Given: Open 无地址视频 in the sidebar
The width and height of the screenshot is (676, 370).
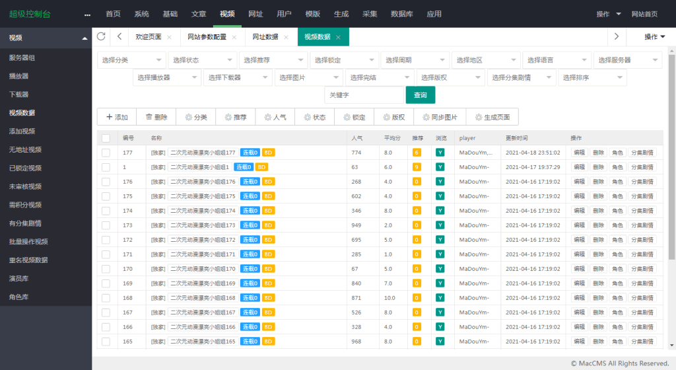Looking at the screenshot, I should 25,149.
